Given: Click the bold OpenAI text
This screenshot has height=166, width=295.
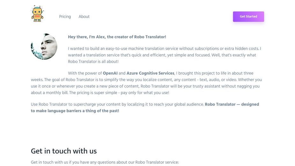Looking at the screenshot, I should (x=110, y=73).
